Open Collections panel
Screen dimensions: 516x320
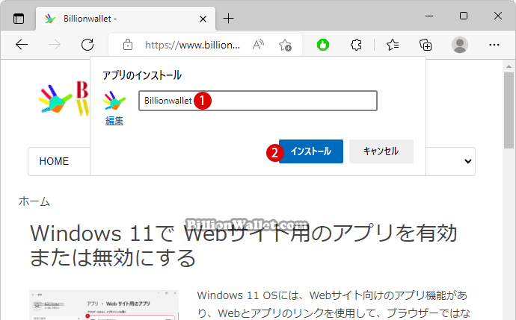pyautogui.click(x=426, y=45)
